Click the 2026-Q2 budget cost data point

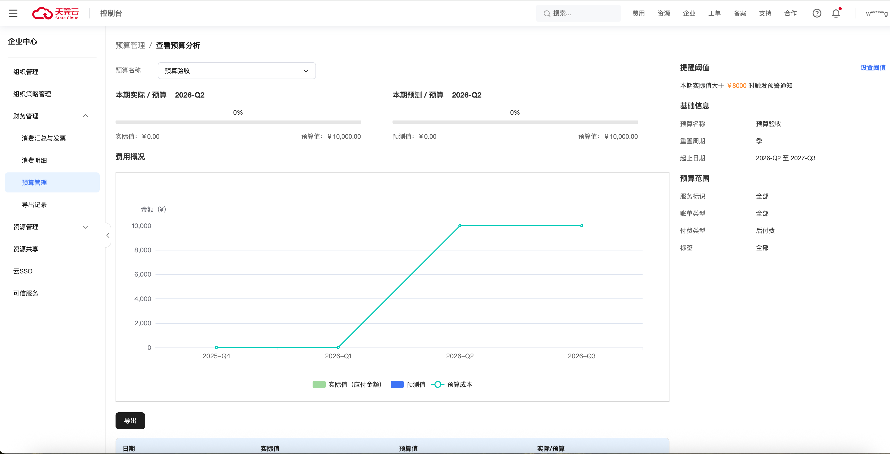tap(460, 225)
